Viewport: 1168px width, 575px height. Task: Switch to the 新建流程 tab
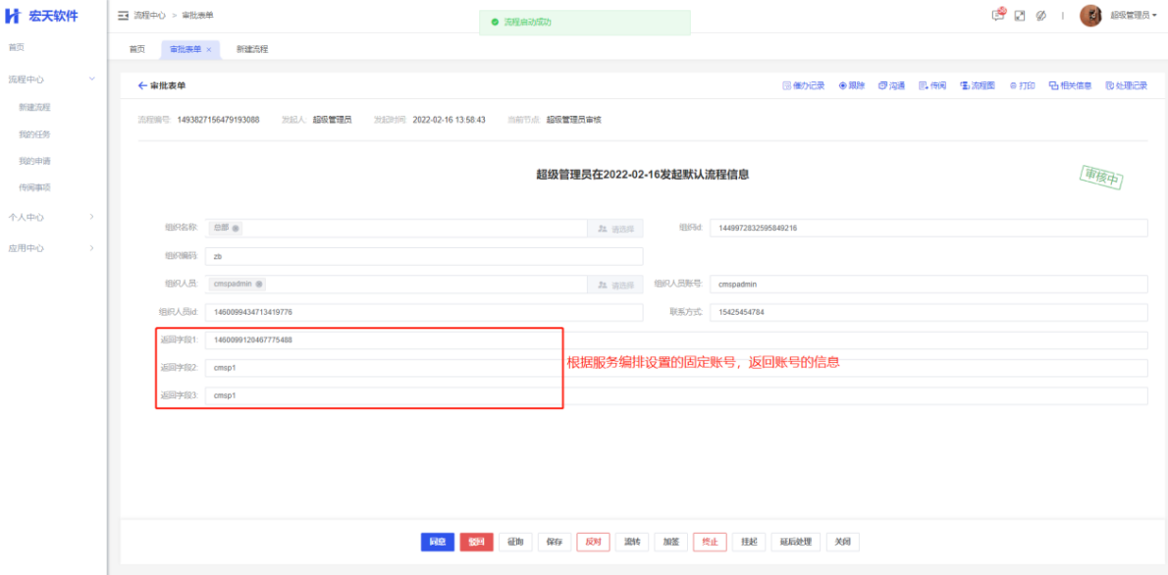coord(252,49)
